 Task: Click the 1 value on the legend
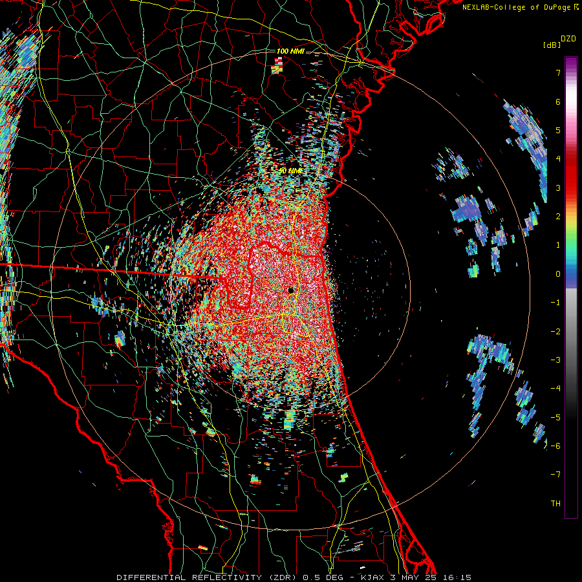coord(558,245)
